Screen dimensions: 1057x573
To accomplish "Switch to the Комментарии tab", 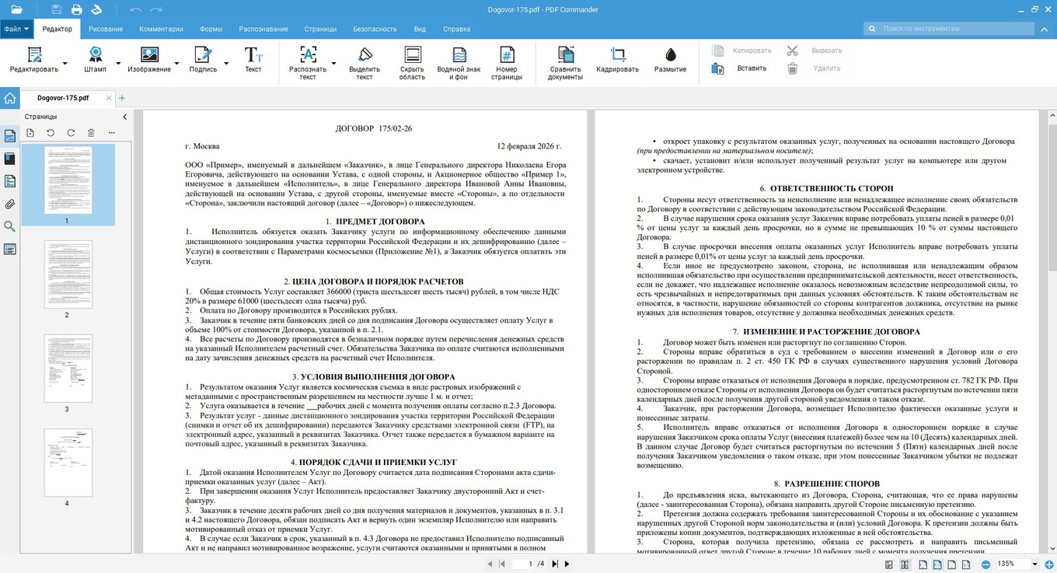I will pyautogui.click(x=162, y=29).
